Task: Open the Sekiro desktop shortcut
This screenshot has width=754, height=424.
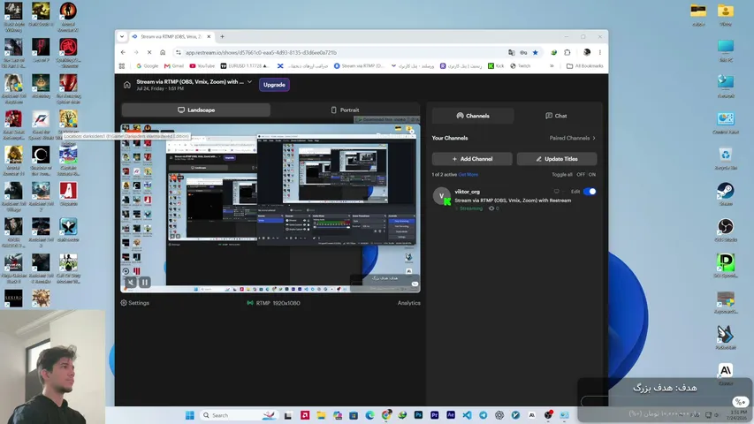Action: [x=13, y=299]
